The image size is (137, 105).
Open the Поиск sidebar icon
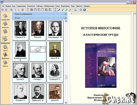5,48
